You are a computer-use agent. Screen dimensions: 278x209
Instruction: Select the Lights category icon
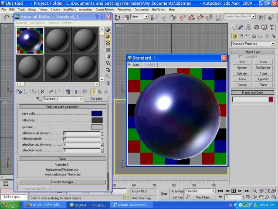point(247,36)
